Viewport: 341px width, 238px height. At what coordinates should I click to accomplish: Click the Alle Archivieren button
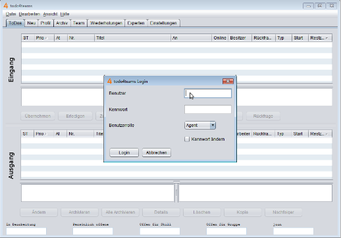(x=120, y=212)
